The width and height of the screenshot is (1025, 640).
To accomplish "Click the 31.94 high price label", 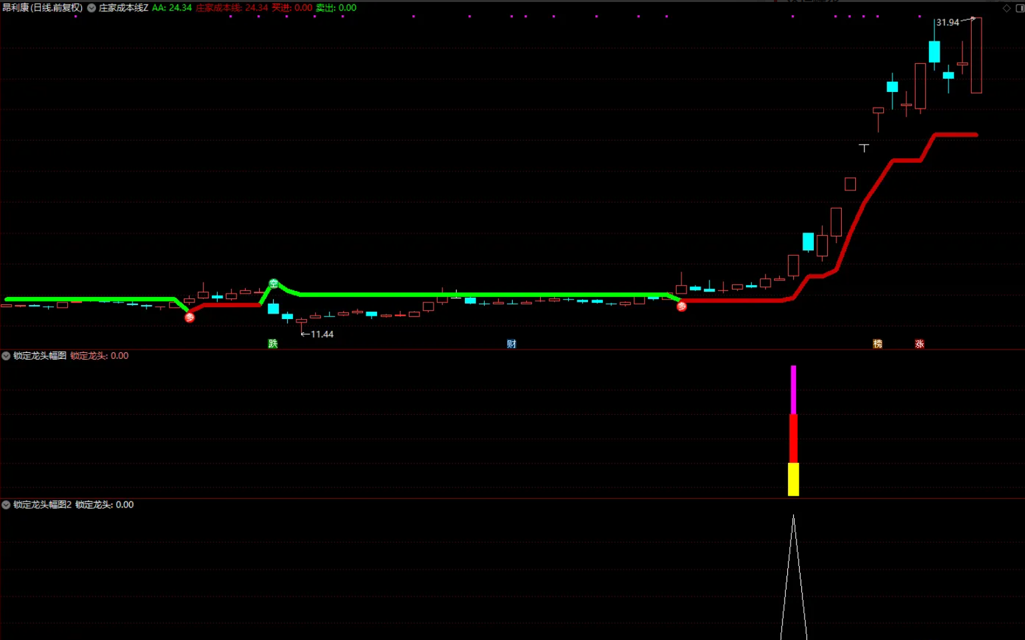I will coord(947,23).
